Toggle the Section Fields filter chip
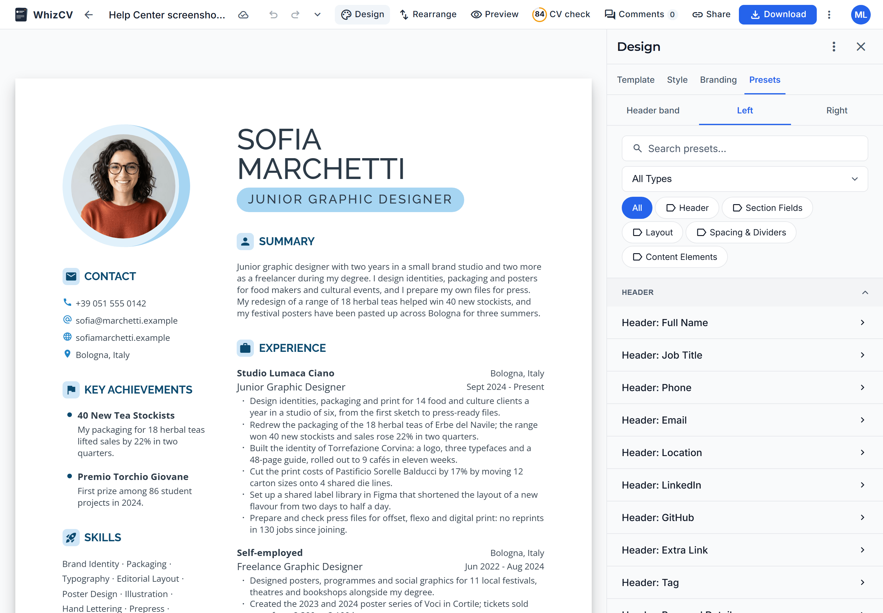This screenshot has height=613, width=883. [767, 208]
